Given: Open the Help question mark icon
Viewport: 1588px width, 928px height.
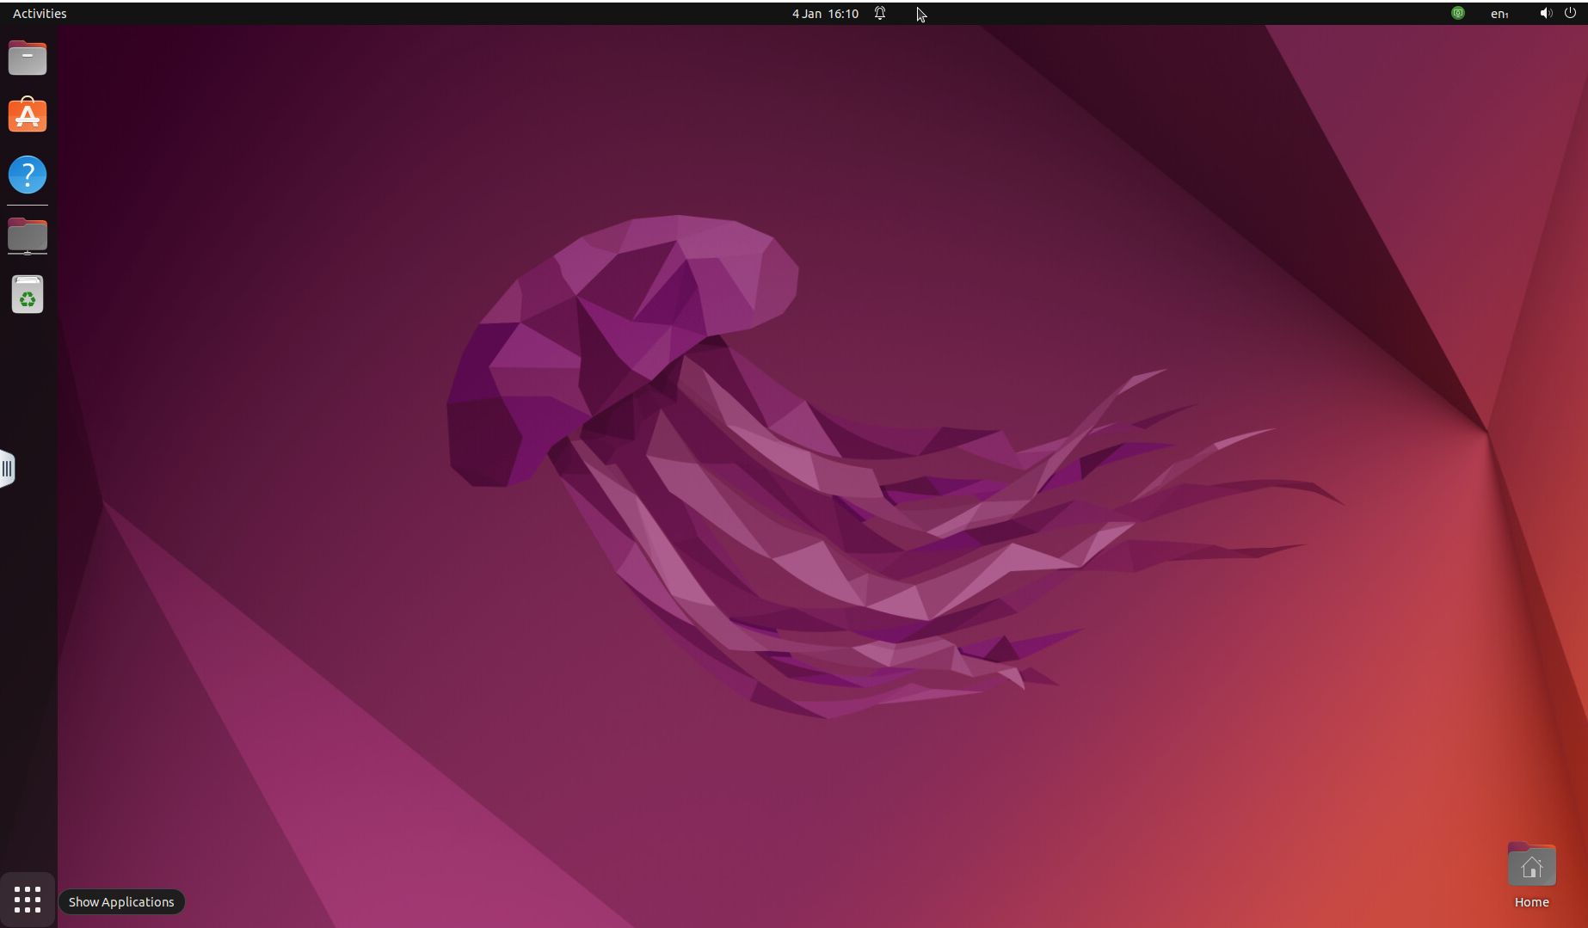Looking at the screenshot, I should pyautogui.click(x=28, y=175).
